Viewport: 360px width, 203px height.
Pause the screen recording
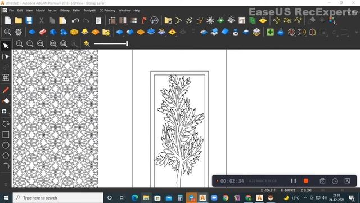pyautogui.click(x=294, y=181)
